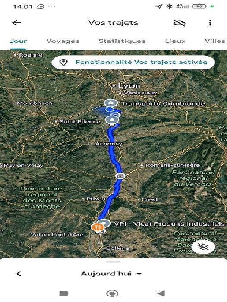Tap the Android home navigation button
227x302 pixels.
pos(112,293)
